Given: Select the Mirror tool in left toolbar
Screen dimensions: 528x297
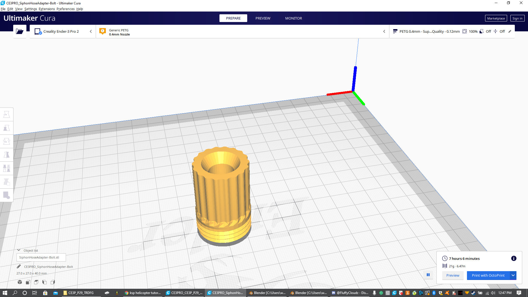Looking at the screenshot, I should tap(7, 155).
